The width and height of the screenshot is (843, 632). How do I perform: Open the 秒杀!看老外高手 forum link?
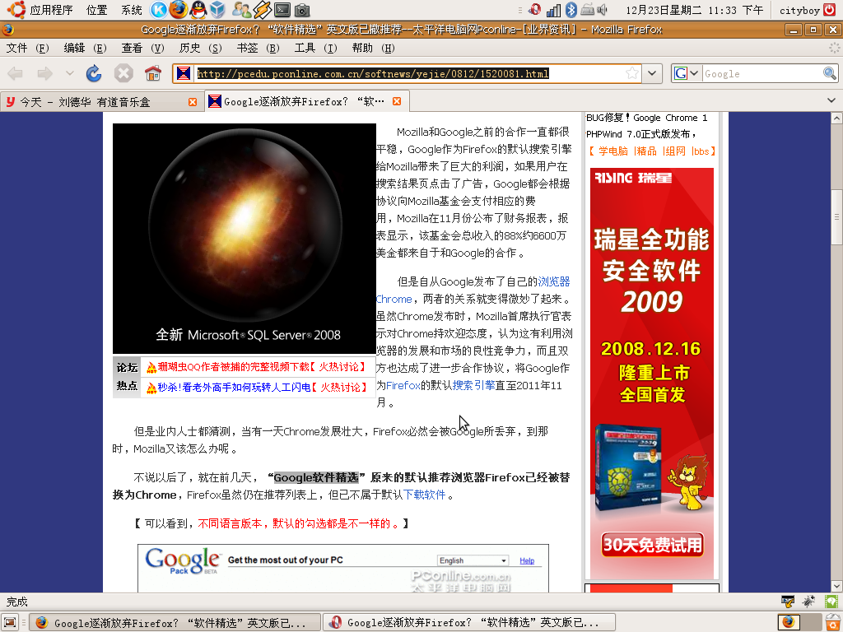click(234, 387)
